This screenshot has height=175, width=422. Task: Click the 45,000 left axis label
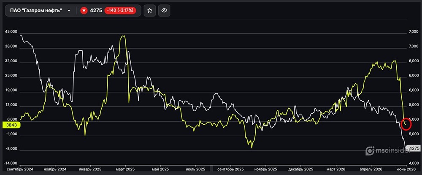coord(11,32)
